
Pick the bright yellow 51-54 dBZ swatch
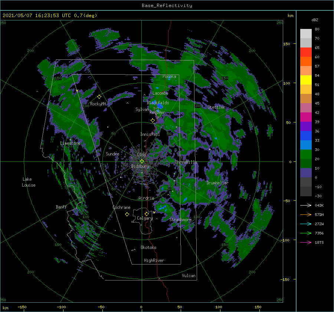pos(306,80)
